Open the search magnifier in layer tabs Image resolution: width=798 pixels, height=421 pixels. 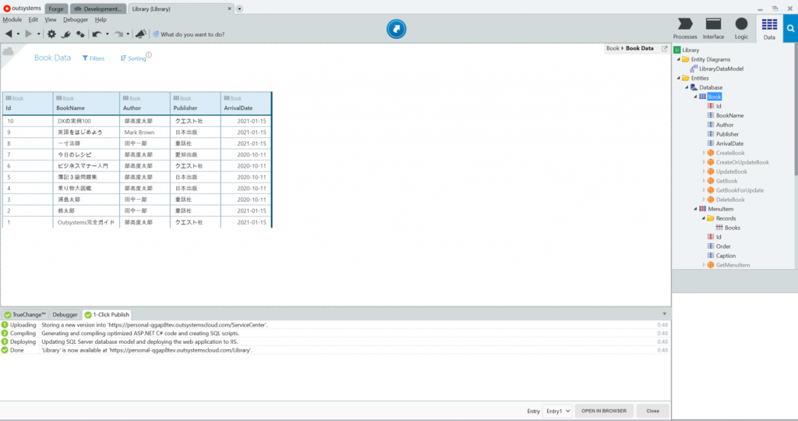(x=790, y=28)
